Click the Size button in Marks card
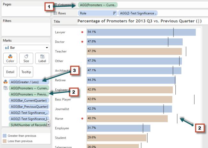This screenshot has width=208, height=148. pos(26,58)
